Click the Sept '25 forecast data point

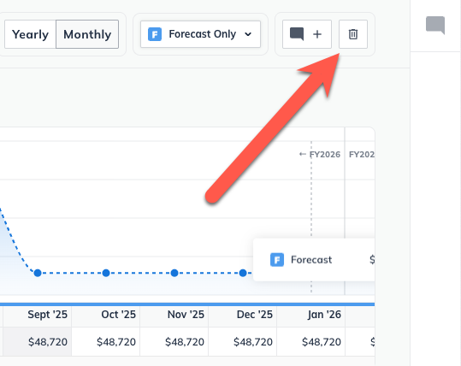(x=38, y=273)
